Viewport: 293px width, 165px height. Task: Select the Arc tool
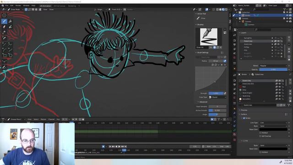[x=4, y=50]
